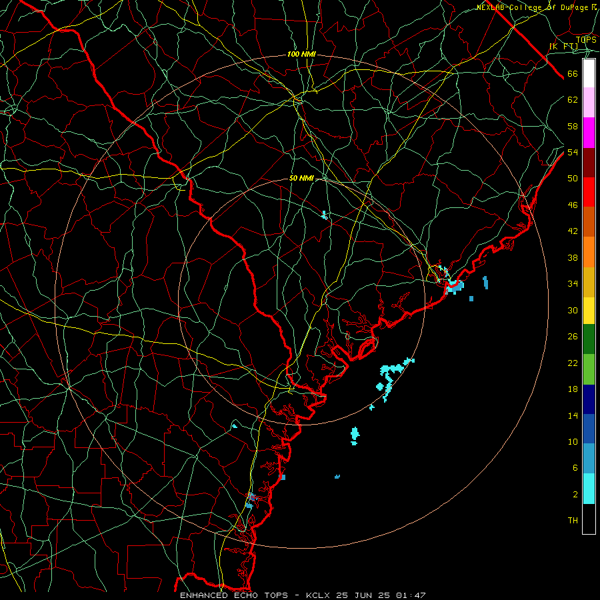600x600 pixels.
Task: Click the medium blue legend swatch
Action: tap(589, 429)
